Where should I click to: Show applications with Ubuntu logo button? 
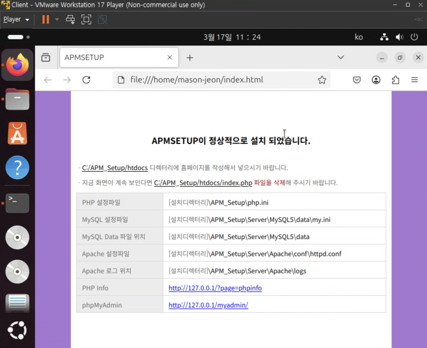(x=17, y=330)
